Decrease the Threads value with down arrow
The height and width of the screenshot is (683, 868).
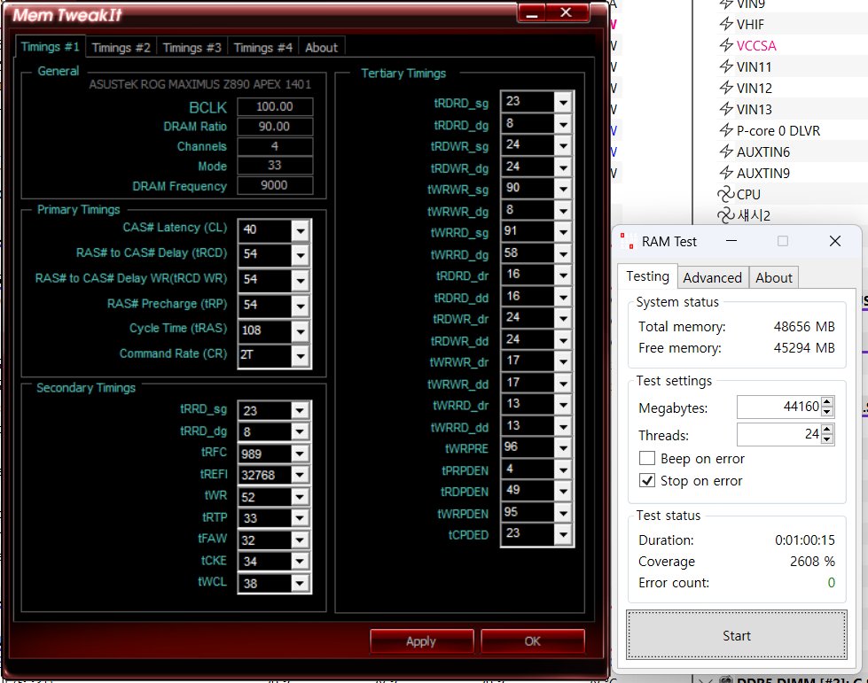pos(827,439)
